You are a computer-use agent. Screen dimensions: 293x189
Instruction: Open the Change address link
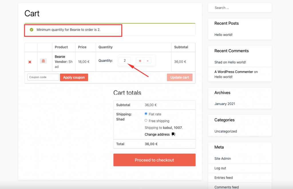click(157, 134)
